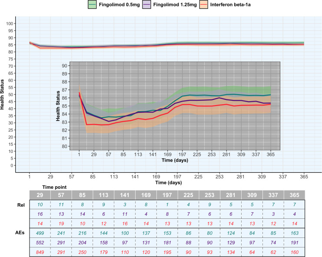Screen dimensions: 322x257
Task: Click the main y-axis tick label 95
Action: (10, 30)
